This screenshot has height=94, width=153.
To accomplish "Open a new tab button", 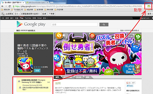I will pos(52,3).
